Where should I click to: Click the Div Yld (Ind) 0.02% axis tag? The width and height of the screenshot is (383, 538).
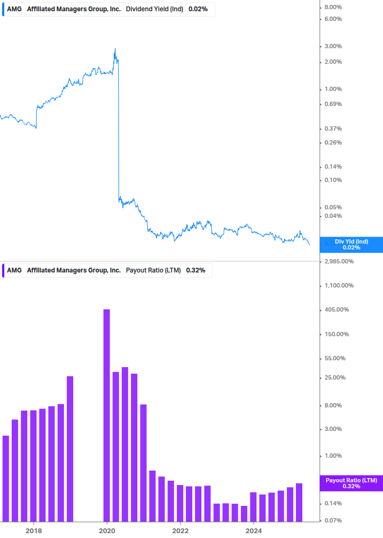click(x=351, y=245)
